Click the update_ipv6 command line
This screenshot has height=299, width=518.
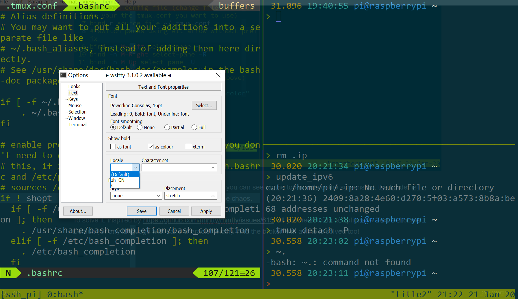(304, 177)
